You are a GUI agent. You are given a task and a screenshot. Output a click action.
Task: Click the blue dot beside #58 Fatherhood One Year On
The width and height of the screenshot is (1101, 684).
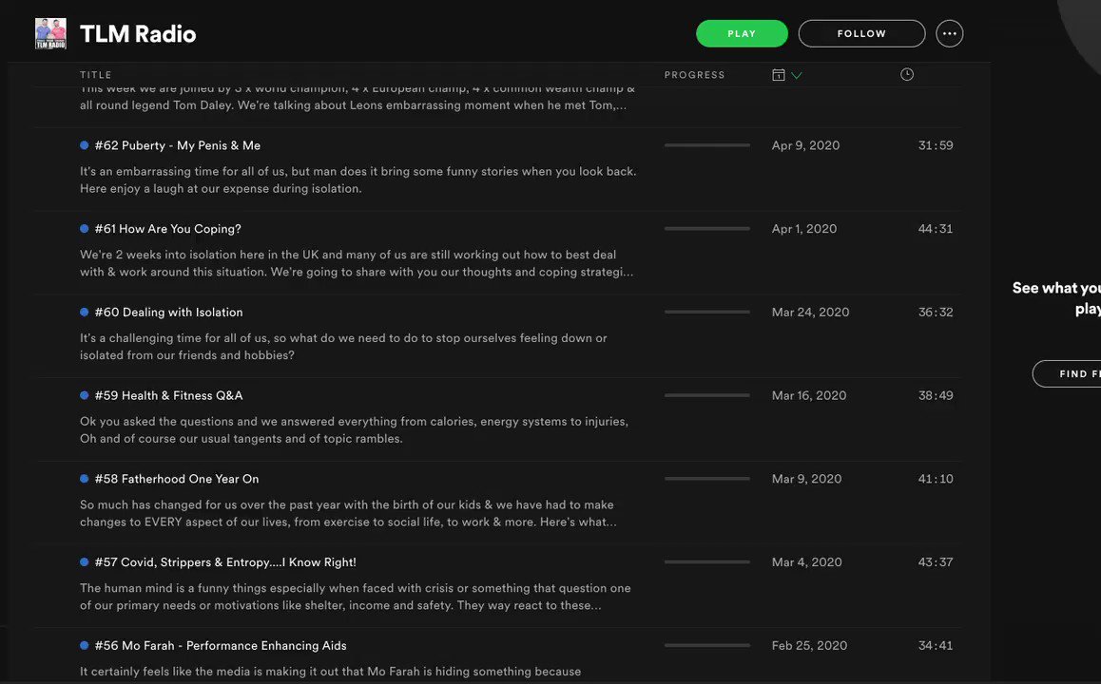(x=85, y=479)
